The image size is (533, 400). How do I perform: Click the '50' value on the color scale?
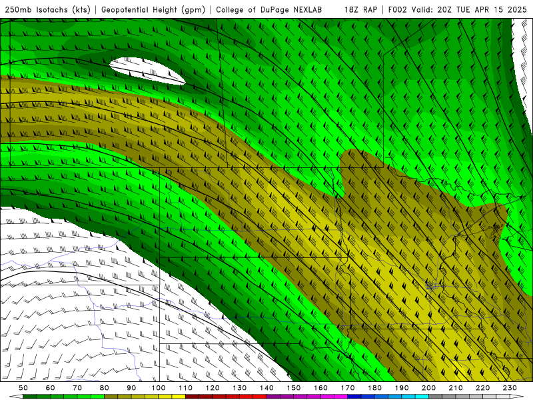[x=23, y=388]
